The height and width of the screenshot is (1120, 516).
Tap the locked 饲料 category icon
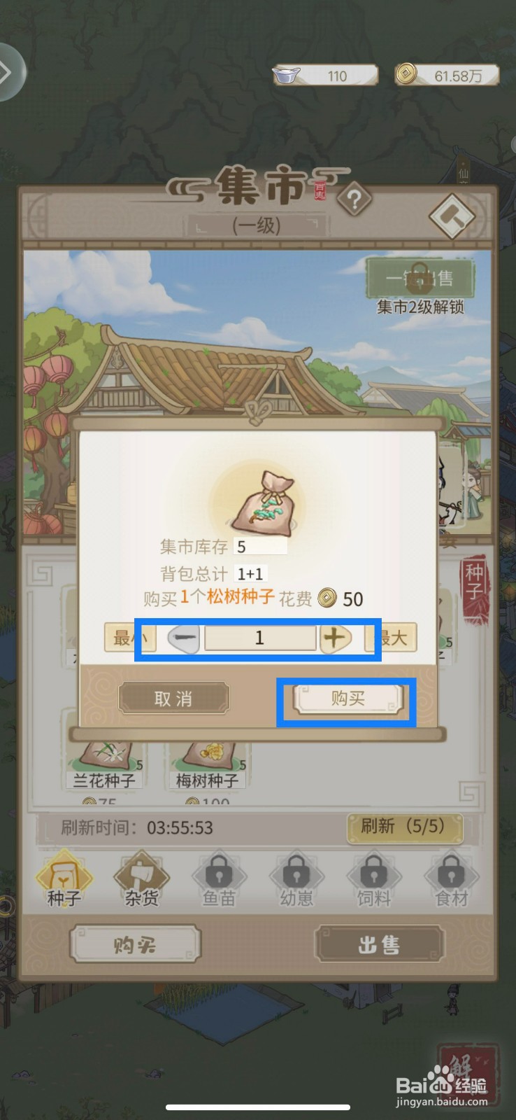374,879
